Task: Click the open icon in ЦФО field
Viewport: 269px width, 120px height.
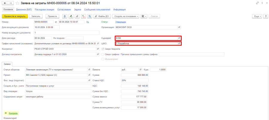Action: (179, 43)
